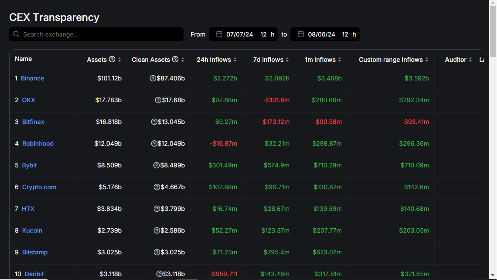This screenshot has width=497, height=280.
Task: Click the Assets column help icon
Action: coord(112,60)
